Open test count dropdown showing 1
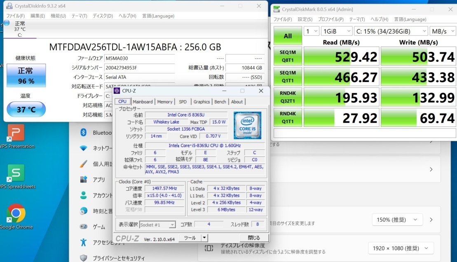This screenshot has height=262, width=457. 311,31
